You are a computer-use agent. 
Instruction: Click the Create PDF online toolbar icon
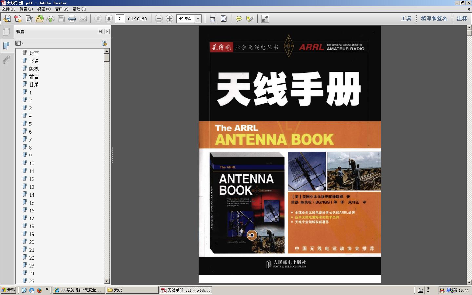(x=7, y=19)
